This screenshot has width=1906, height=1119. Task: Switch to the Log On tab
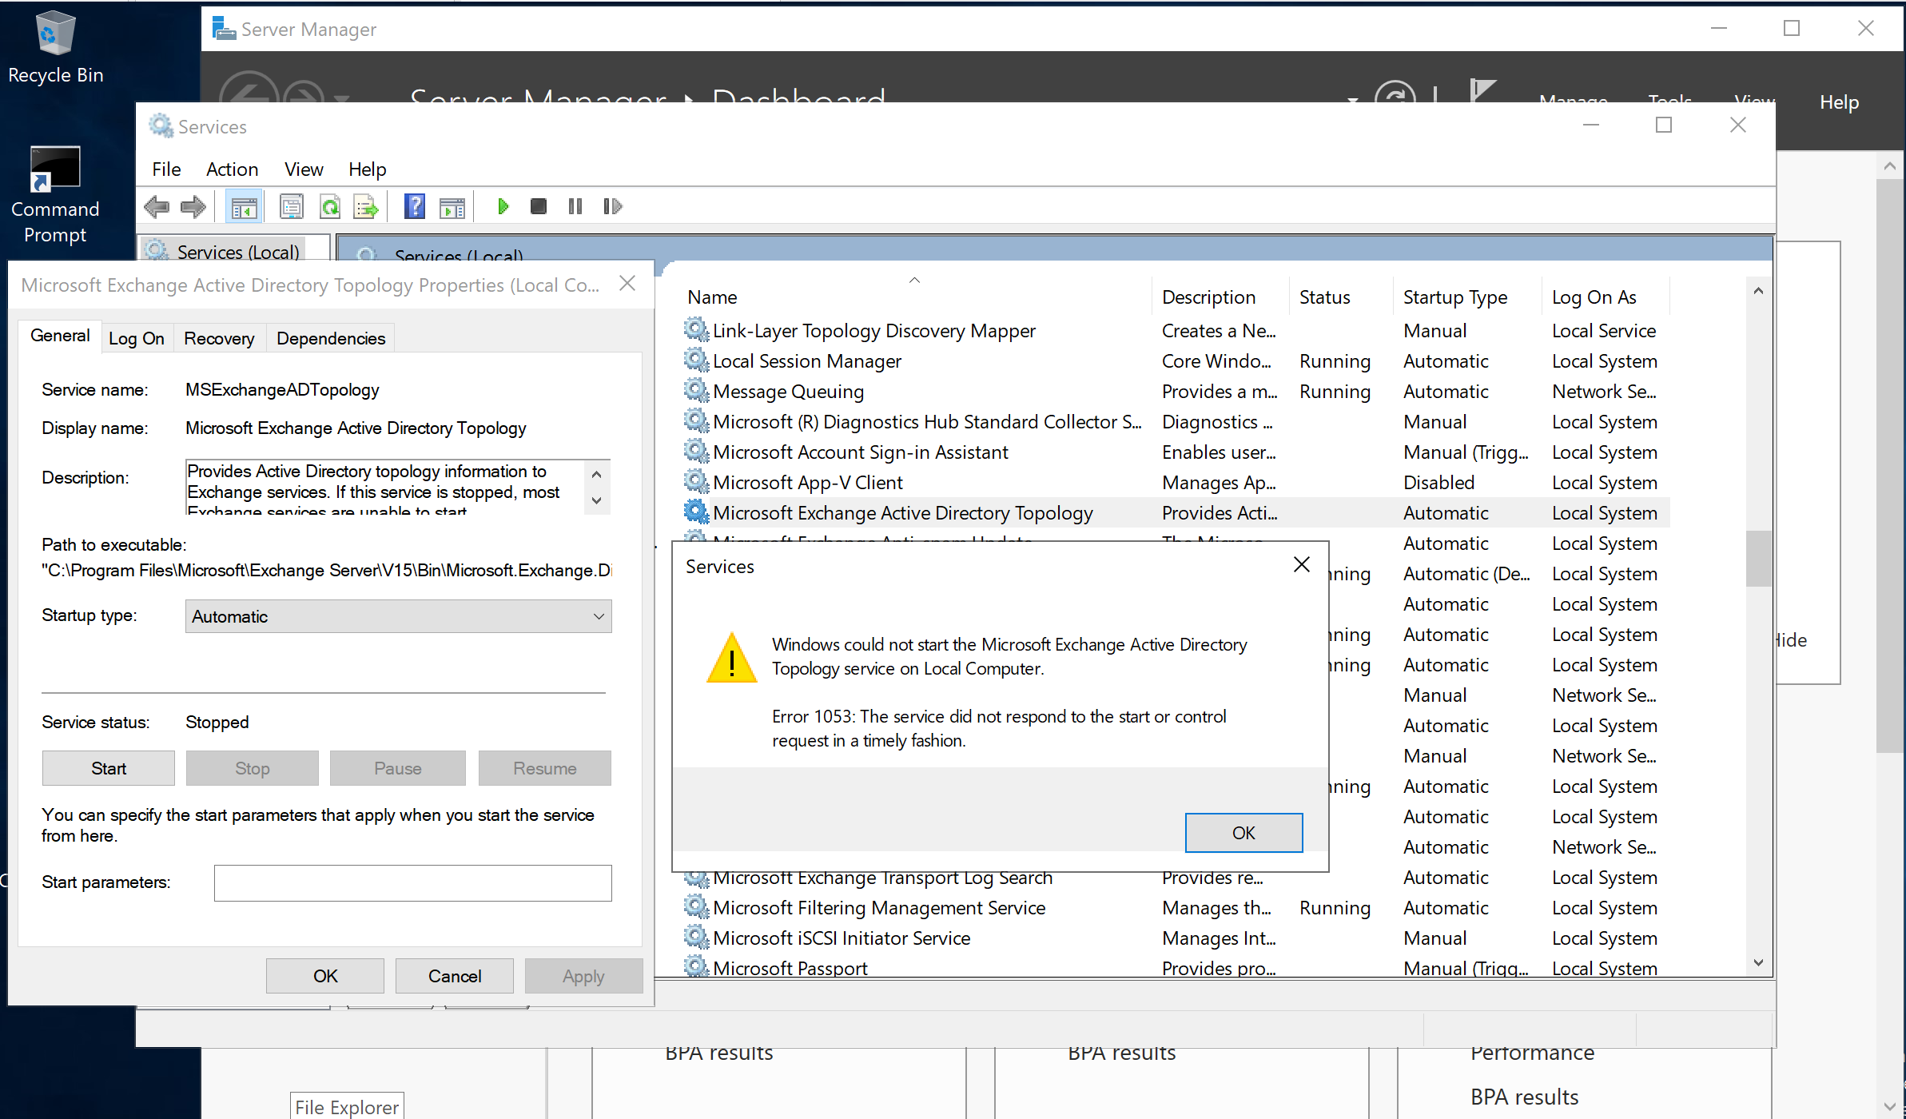[x=136, y=338]
